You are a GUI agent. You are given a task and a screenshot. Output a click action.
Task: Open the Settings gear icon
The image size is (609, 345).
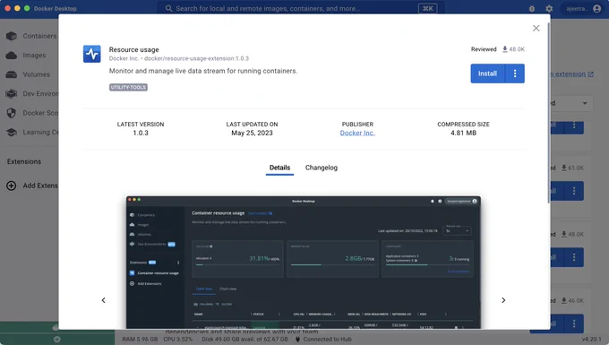pos(549,9)
